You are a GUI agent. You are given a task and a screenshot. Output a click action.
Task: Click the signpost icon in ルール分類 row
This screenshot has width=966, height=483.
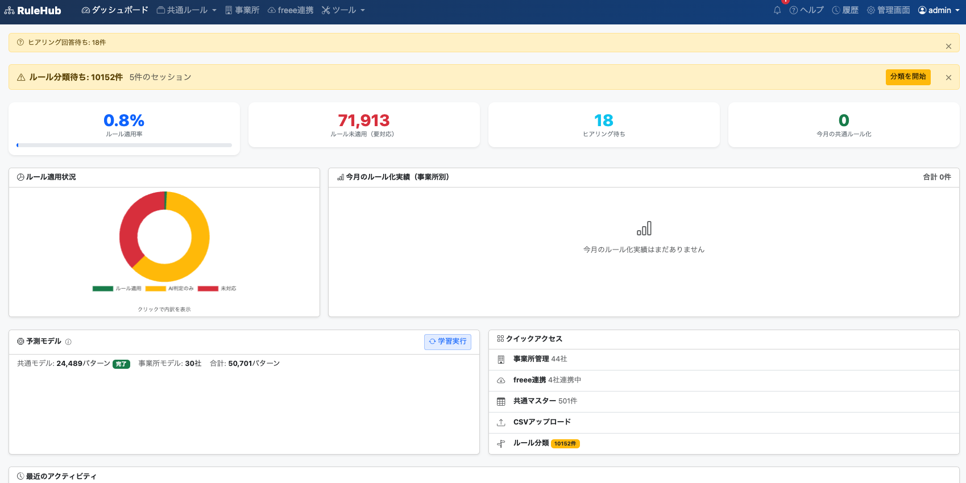[501, 444]
